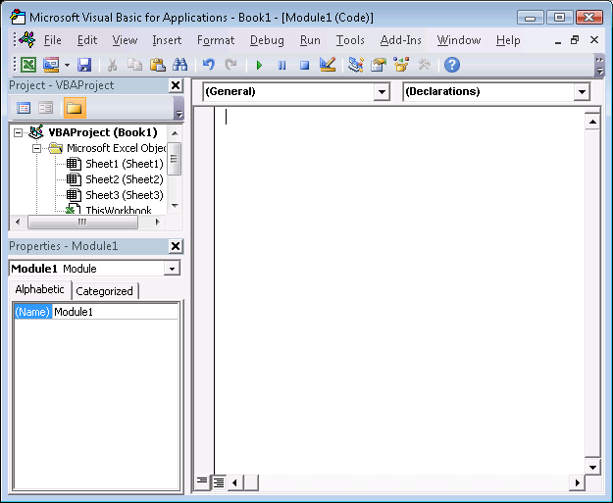
Task: Switch to the Alphabetic tab
Action: pyautogui.click(x=39, y=289)
